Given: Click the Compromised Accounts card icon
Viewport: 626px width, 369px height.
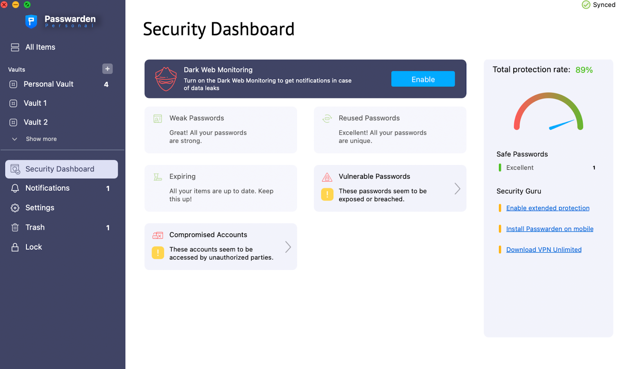Looking at the screenshot, I should [x=158, y=235].
